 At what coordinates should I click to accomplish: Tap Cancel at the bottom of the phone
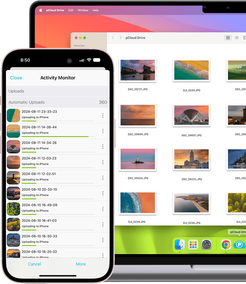34,264
